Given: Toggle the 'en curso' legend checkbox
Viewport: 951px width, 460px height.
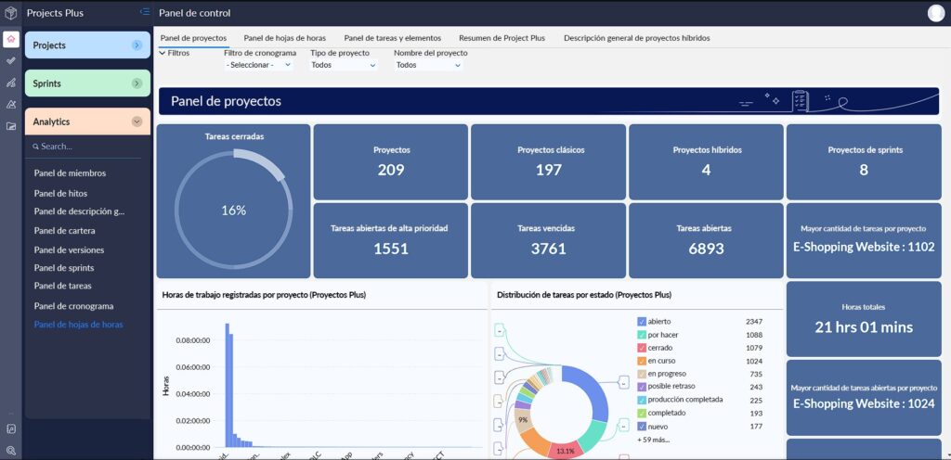Looking at the screenshot, I should tap(642, 361).
